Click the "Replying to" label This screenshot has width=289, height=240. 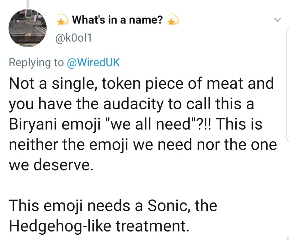[x=36, y=62]
